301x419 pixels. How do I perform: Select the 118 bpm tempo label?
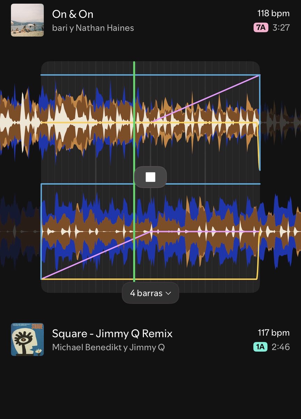273,13
